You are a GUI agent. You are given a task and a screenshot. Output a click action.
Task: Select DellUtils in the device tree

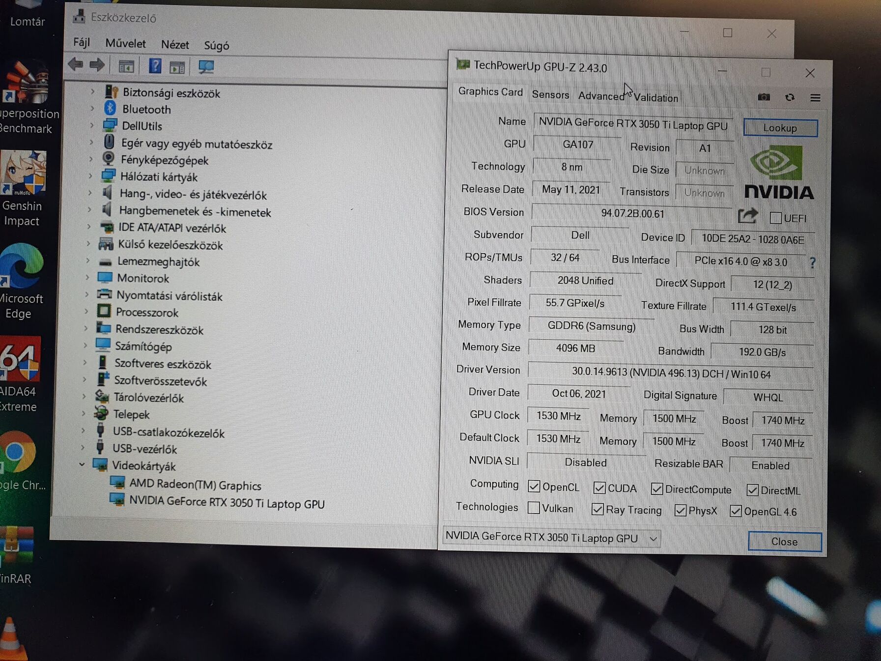pyautogui.click(x=142, y=125)
